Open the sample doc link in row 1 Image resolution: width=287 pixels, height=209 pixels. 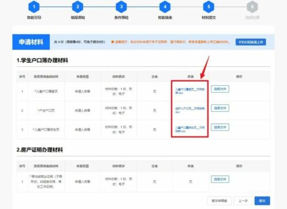point(190,91)
